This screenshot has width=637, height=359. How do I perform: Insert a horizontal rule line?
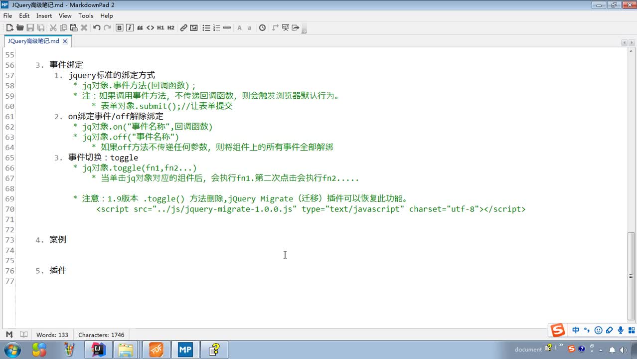click(227, 28)
